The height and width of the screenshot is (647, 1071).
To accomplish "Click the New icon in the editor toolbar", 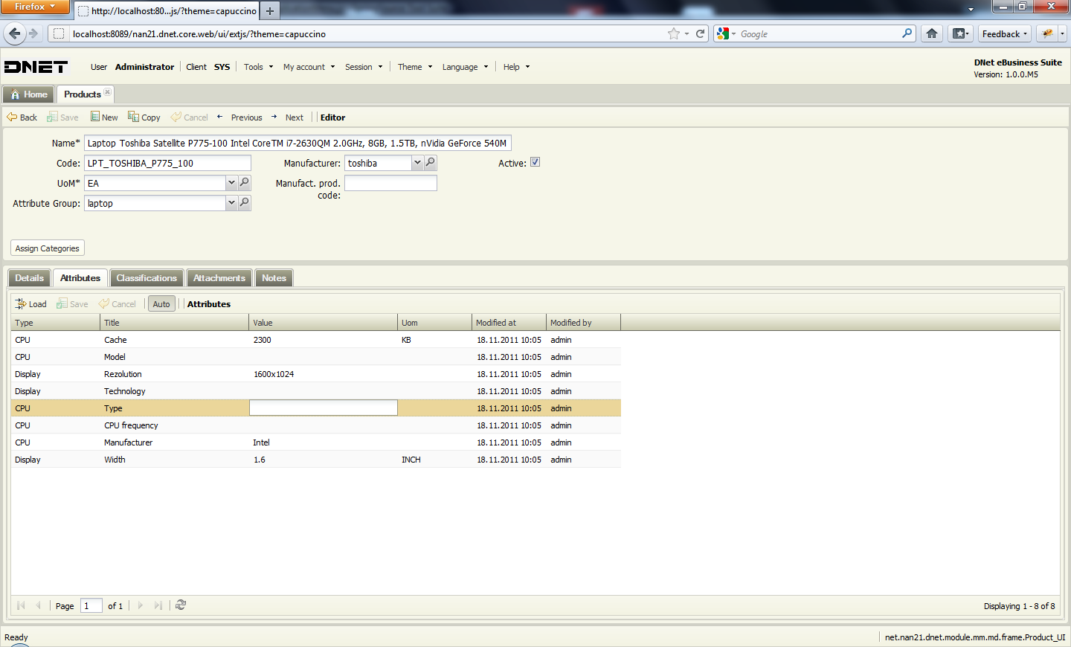I will tap(104, 117).
